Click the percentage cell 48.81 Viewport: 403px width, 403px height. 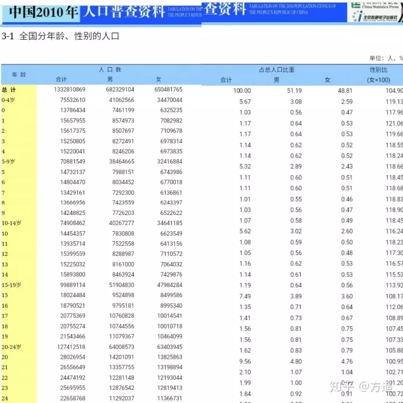click(x=345, y=91)
